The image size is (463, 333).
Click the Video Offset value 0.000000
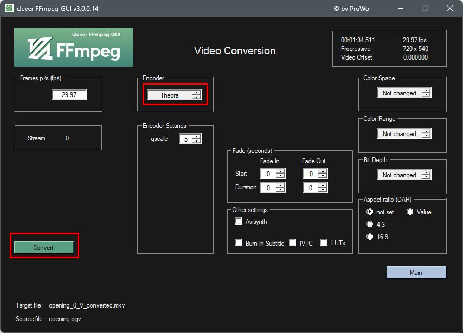415,57
